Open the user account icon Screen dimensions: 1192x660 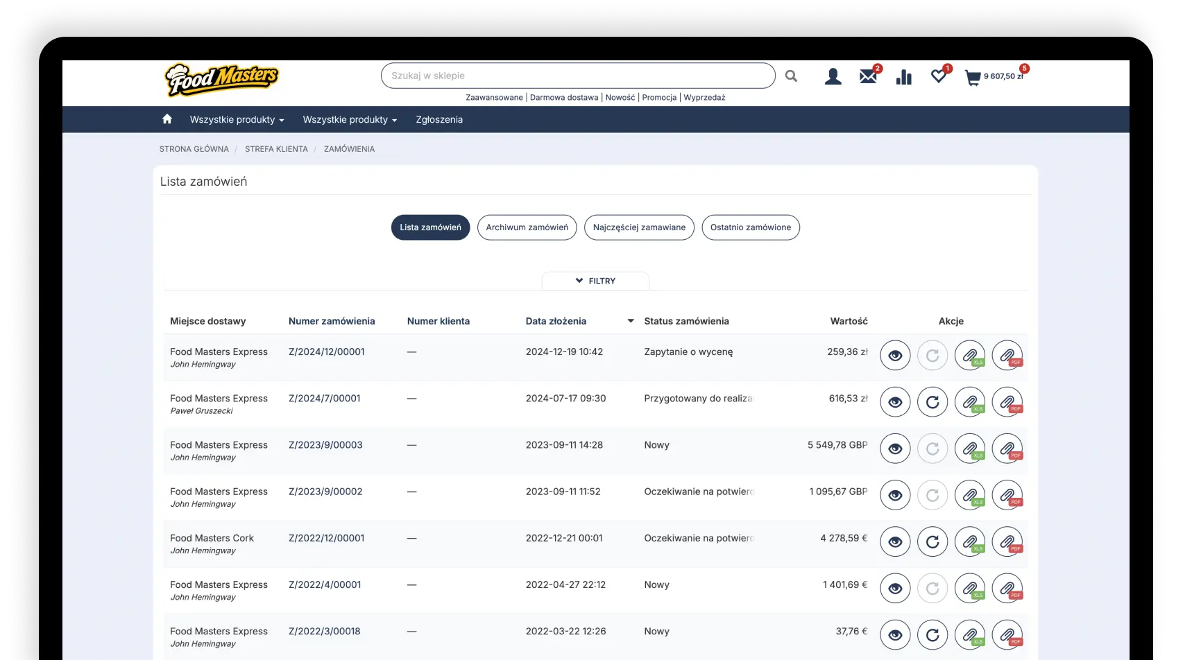(x=833, y=76)
